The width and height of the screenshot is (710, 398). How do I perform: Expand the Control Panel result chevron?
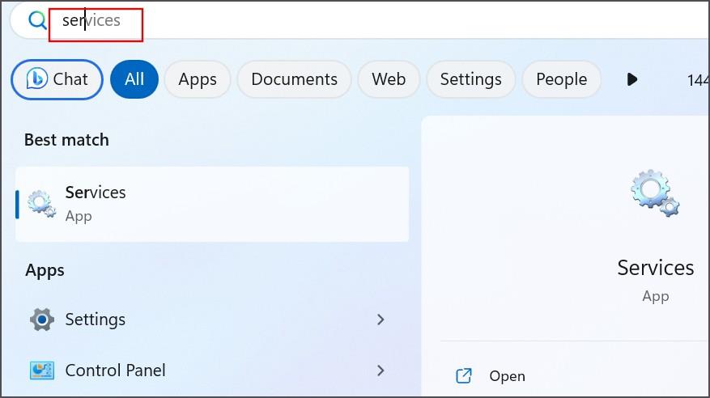tap(381, 370)
